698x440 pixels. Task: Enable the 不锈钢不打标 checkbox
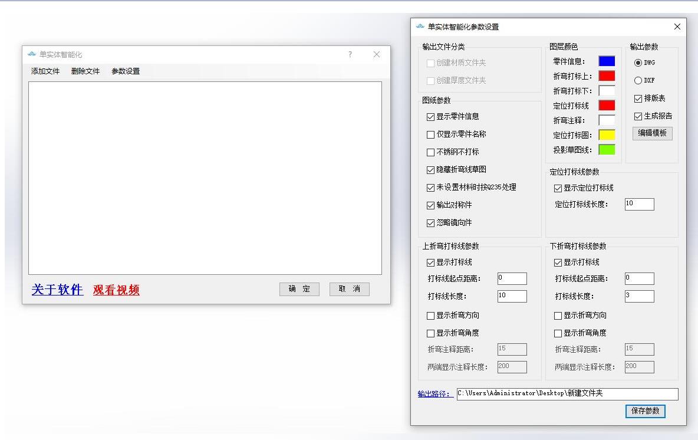pyautogui.click(x=431, y=152)
